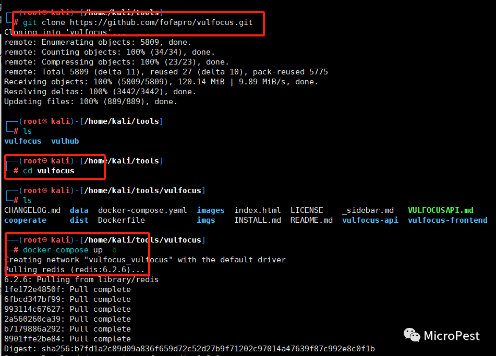
Task: Click the 'Pulling redis (redis:6.2.6)...' line
Action: [75, 270]
